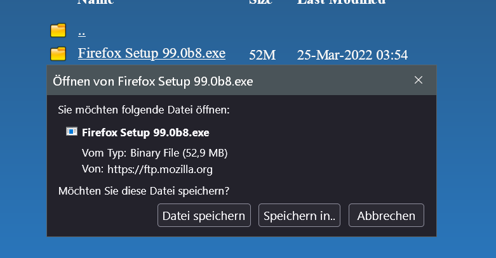The image size is (496, 258).
Task: Click the Von: https://ftp.mozilla.org source line
Action: click(x=147, y=169)
